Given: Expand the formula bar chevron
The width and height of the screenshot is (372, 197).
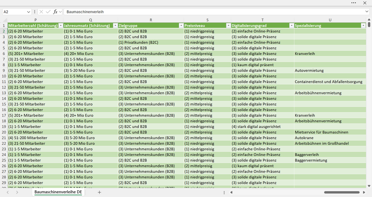Looking at the screenshot, I should 367,12.
